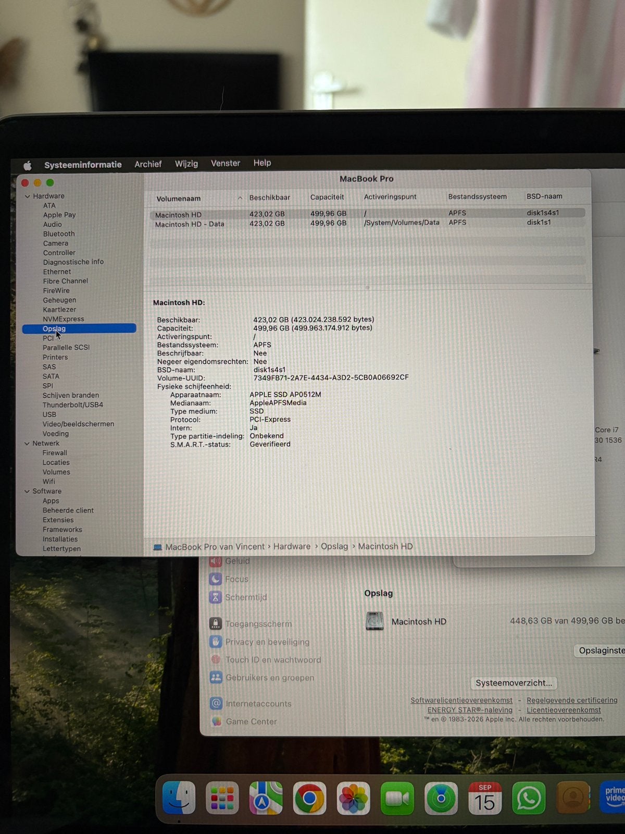Open Calendar showing SEP 15
This screenshot has width=625, height=834.
point(484,798)
